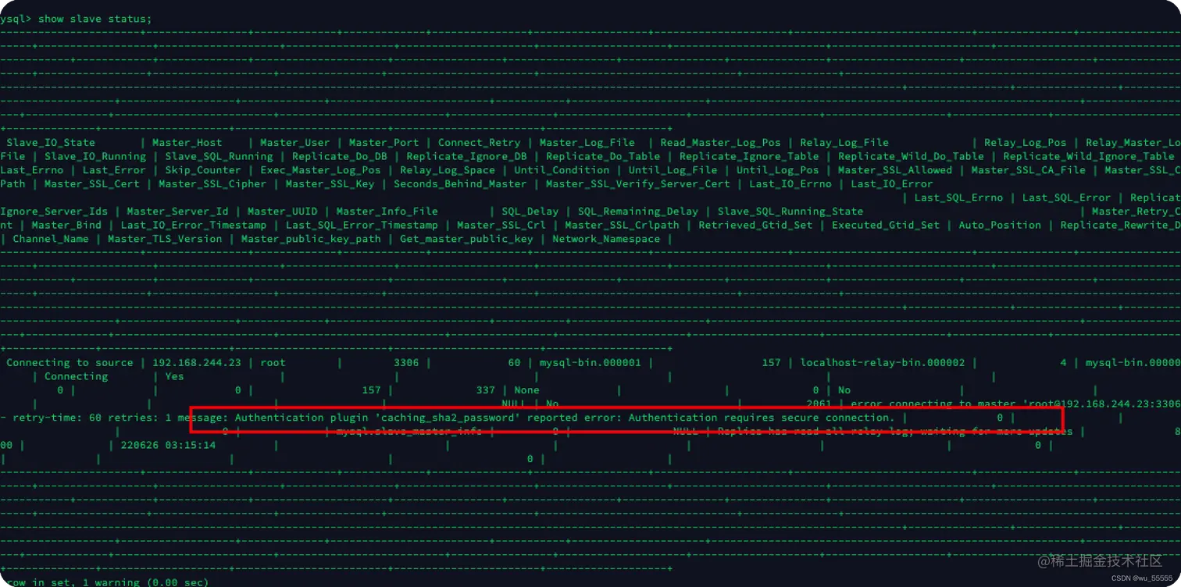Click the SQL_Delay column header
This screenshot has height=587, width=1181.
tap(530, 212)
